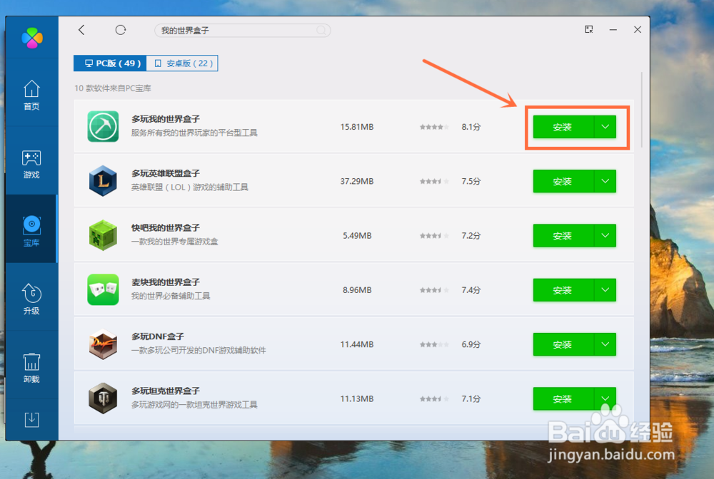
Task: Refresh the search results page
Action: click(x=121, y=30)
